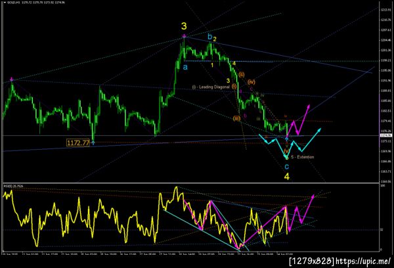The image size is (394, 268).
Task: Click the cyan wave b label
Action: click(210, 37)
